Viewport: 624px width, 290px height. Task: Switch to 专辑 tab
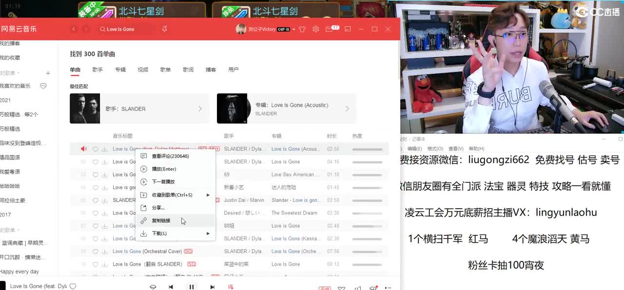pos(120,70)
